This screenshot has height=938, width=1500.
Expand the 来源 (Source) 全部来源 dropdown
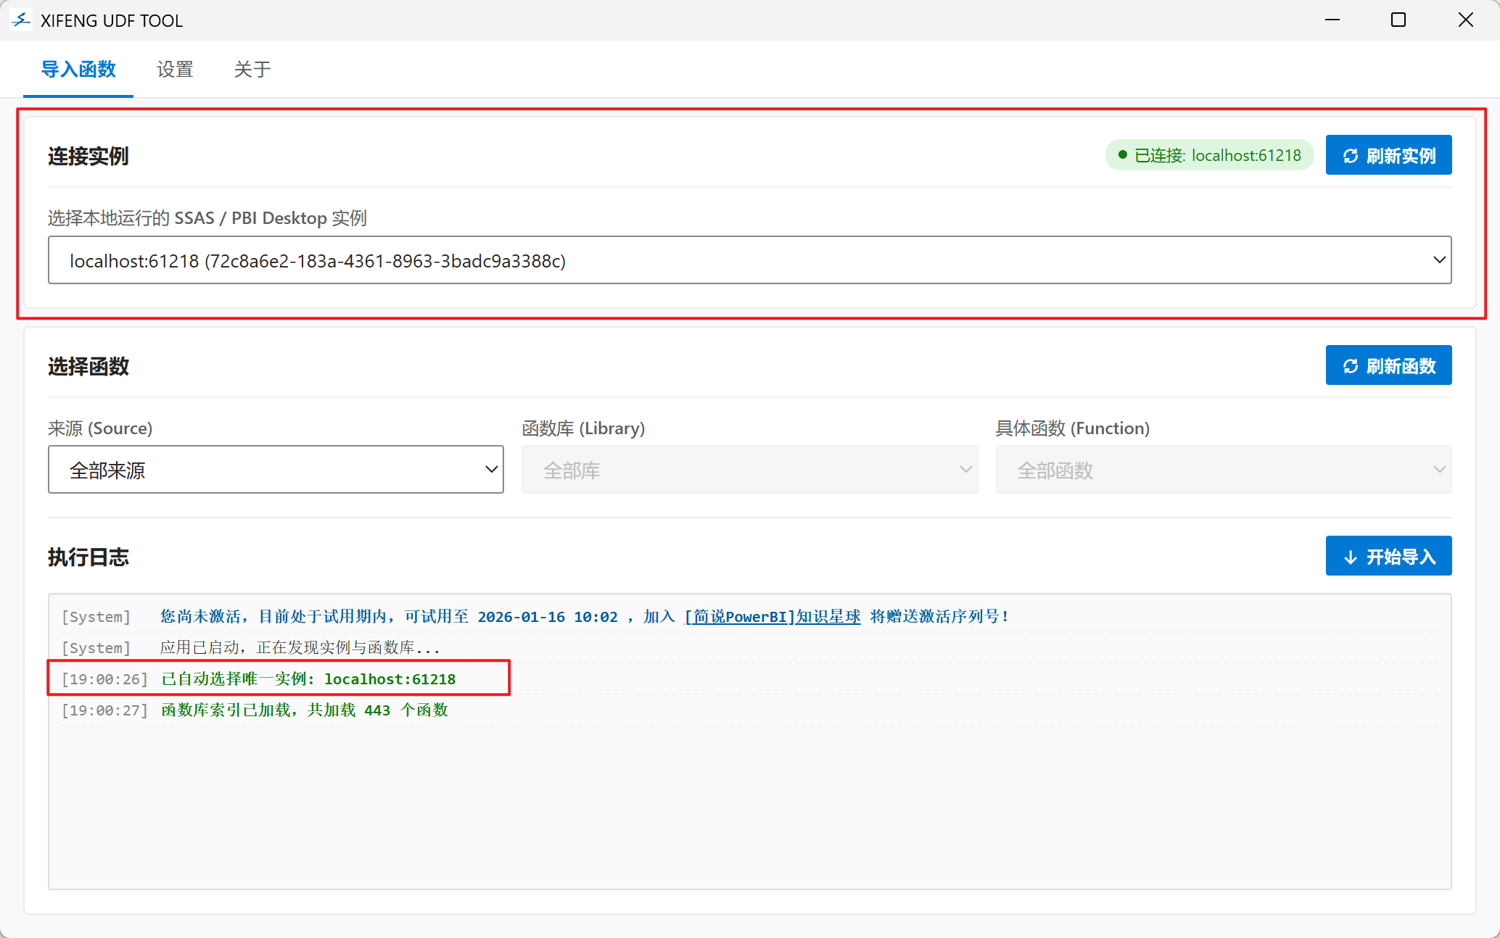coord(276,470)
